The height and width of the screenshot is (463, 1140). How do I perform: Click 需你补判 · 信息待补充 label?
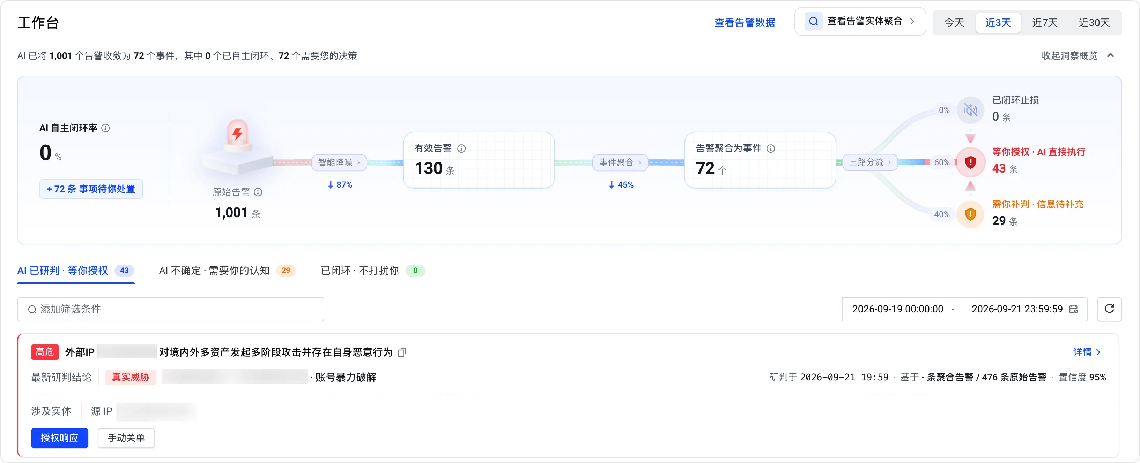1037,204
